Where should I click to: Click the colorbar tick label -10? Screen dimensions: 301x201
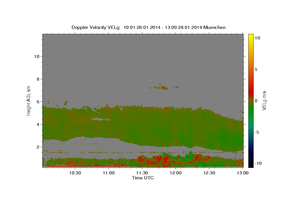258,163
